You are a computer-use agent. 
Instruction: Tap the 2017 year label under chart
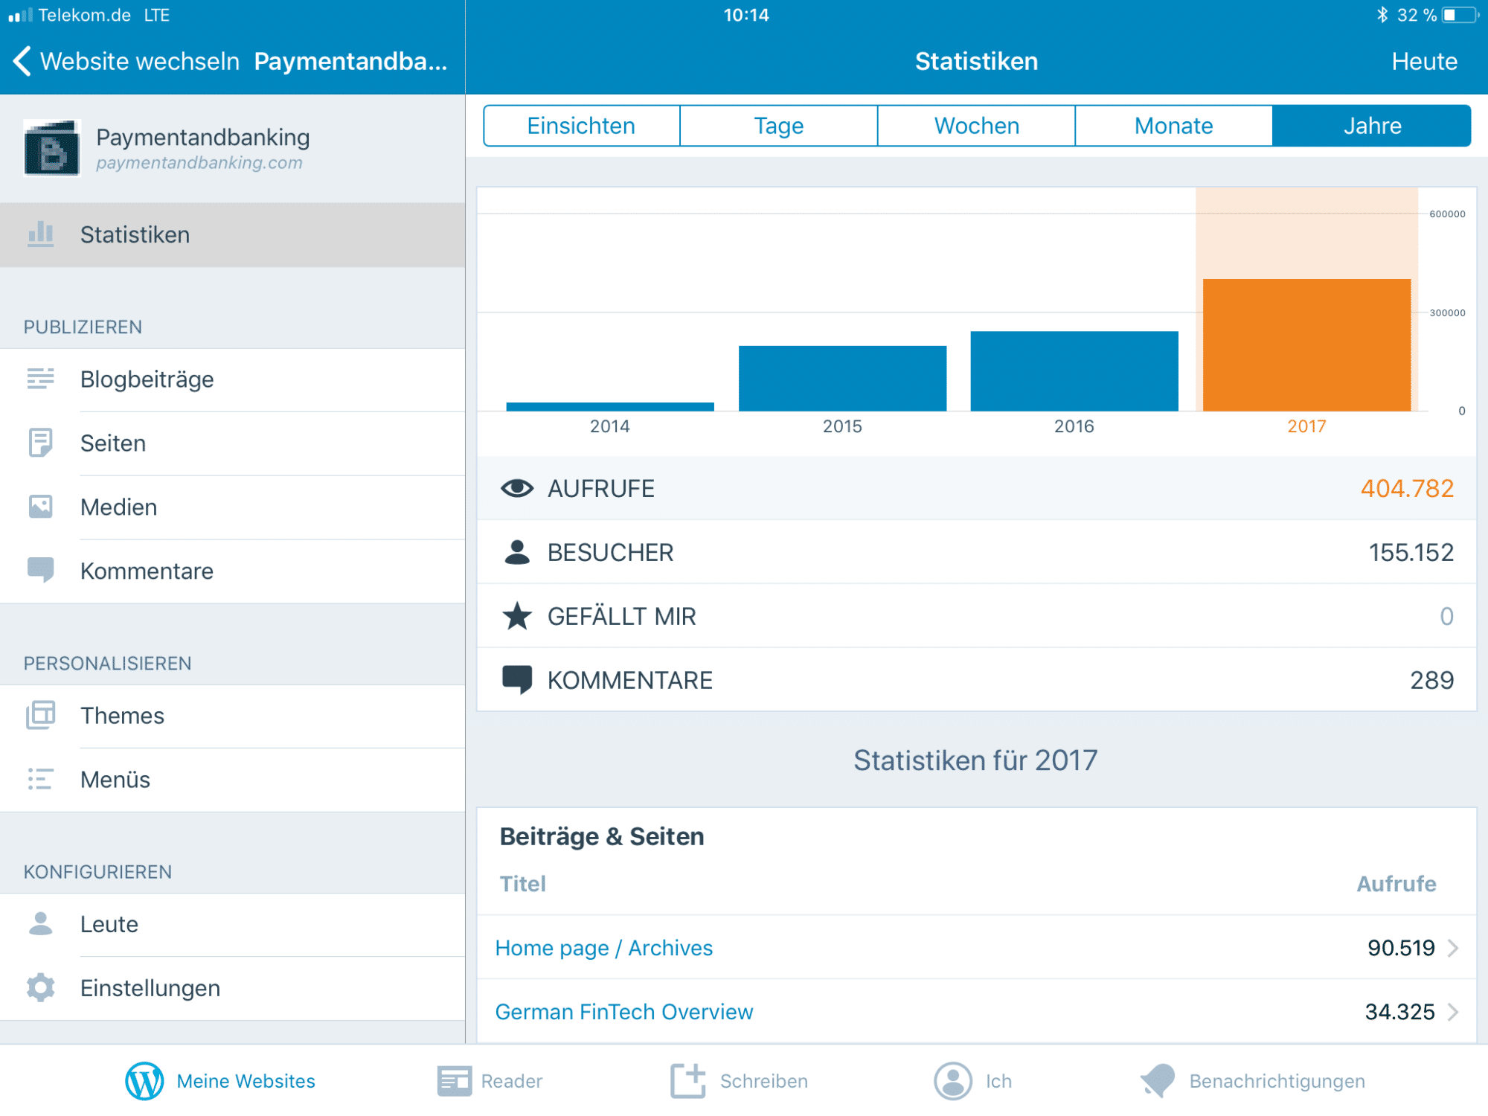coord(1306,426)
